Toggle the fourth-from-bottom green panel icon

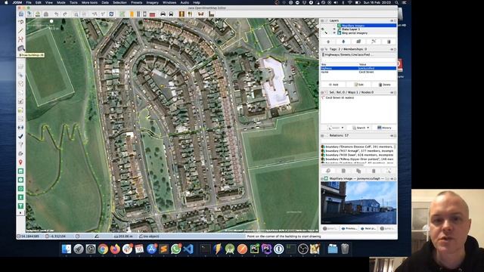tap(20, 180)
